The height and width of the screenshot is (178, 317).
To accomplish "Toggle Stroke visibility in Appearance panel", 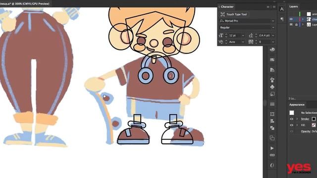I will tap(292, 119).
